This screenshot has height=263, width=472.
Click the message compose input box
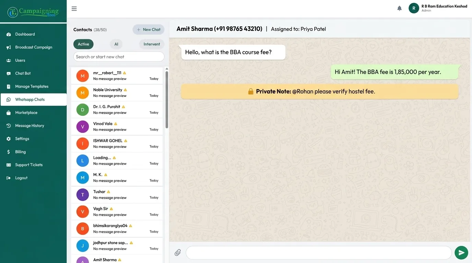[x=319, y=253]
